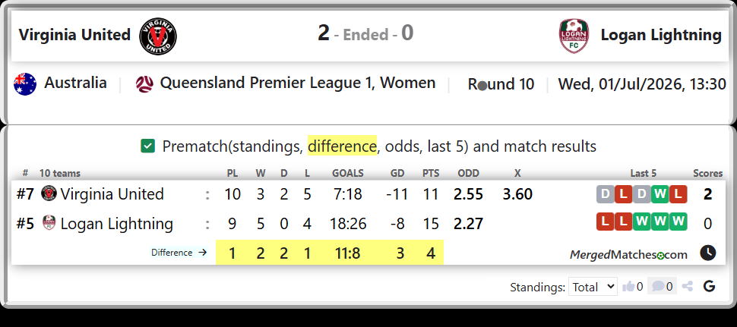Click the Virginia United crest in the header
Image resolution: width=737 pixels, height=327 pixels.
click(158, 35)
